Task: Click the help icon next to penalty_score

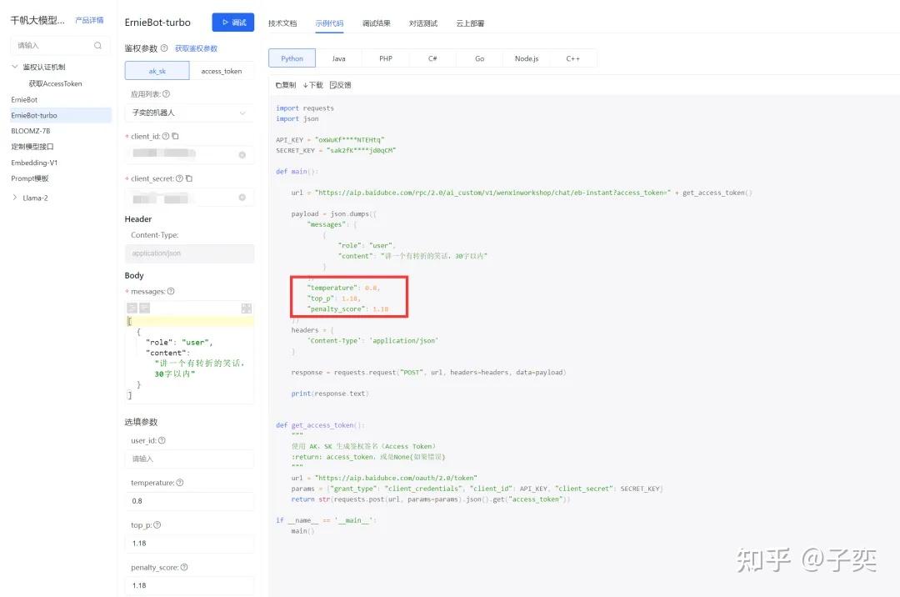Action: [184, 567]
